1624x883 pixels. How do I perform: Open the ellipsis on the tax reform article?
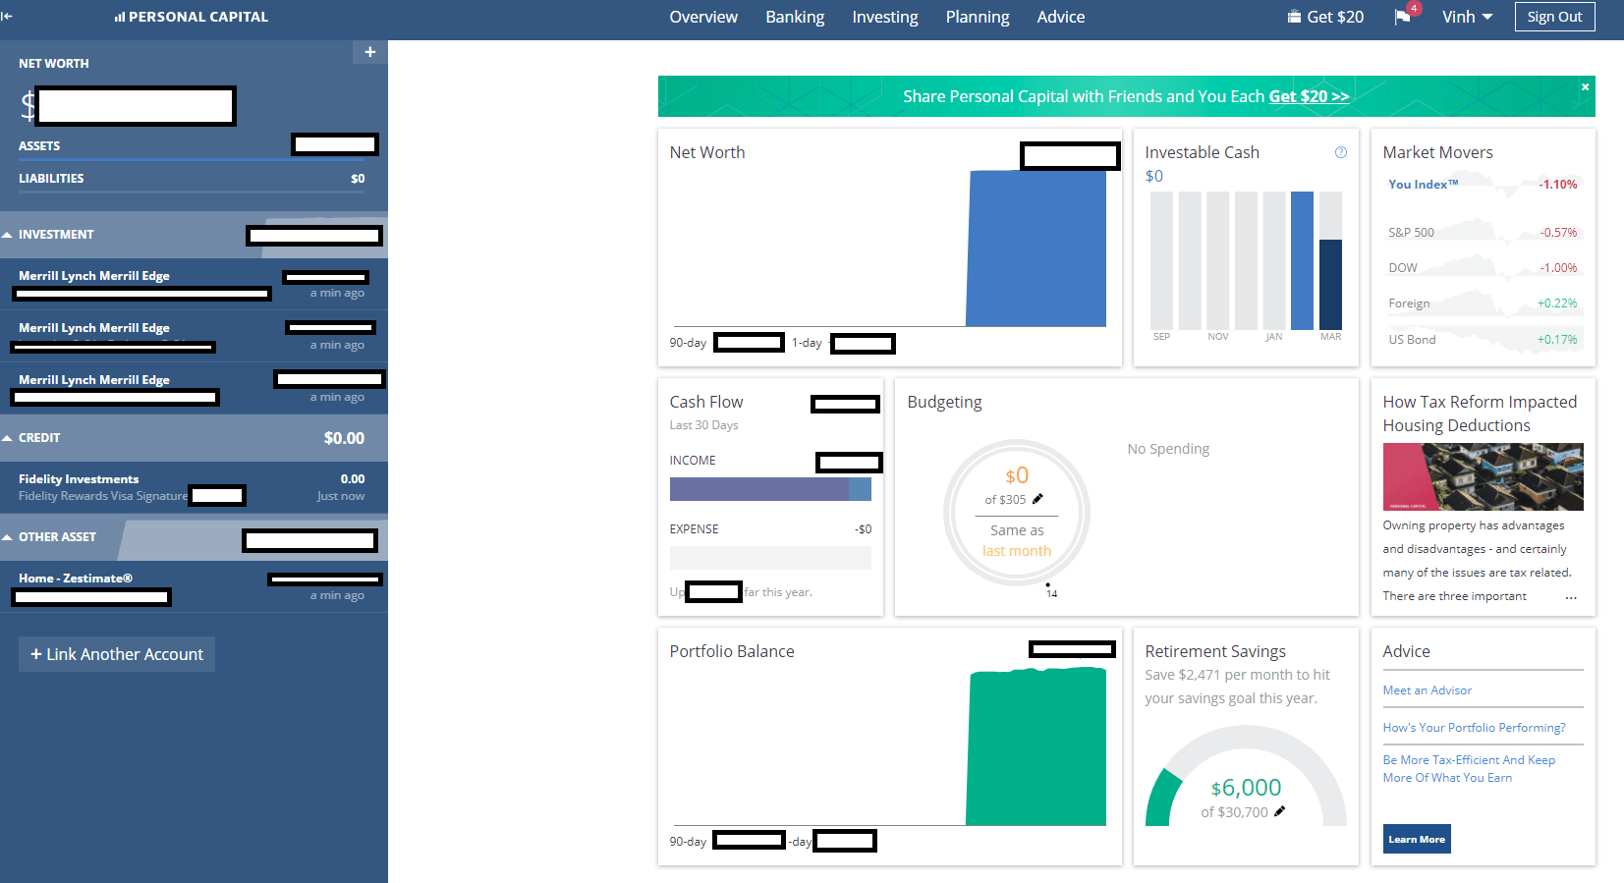click(x=1571, y=597)
